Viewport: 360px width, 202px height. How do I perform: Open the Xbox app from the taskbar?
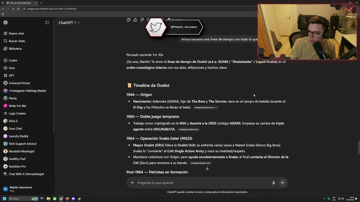[x=55, y=199]
